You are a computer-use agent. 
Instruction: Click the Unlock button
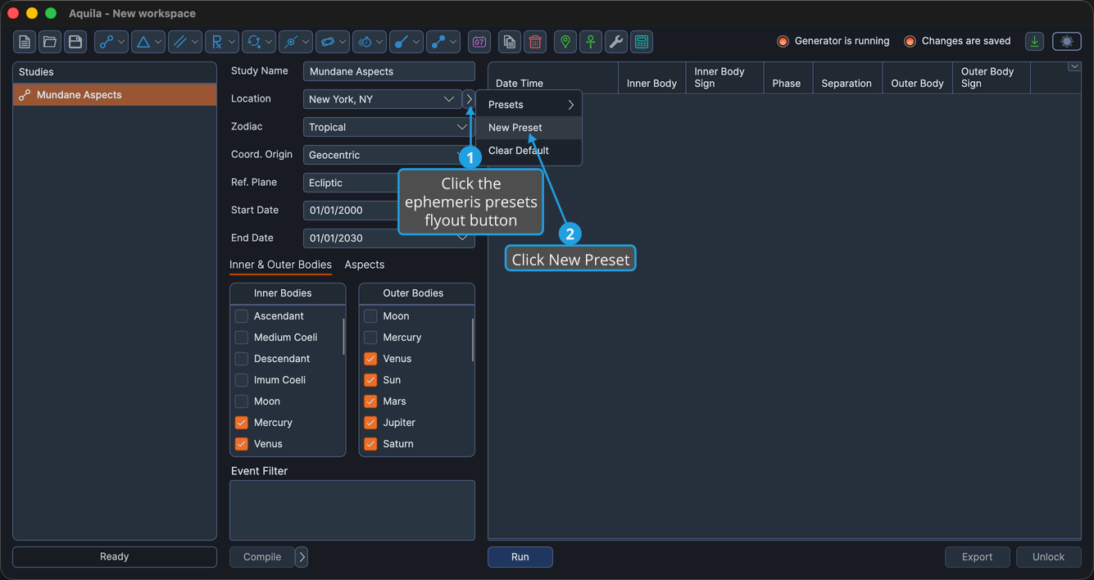point(1049,557)
